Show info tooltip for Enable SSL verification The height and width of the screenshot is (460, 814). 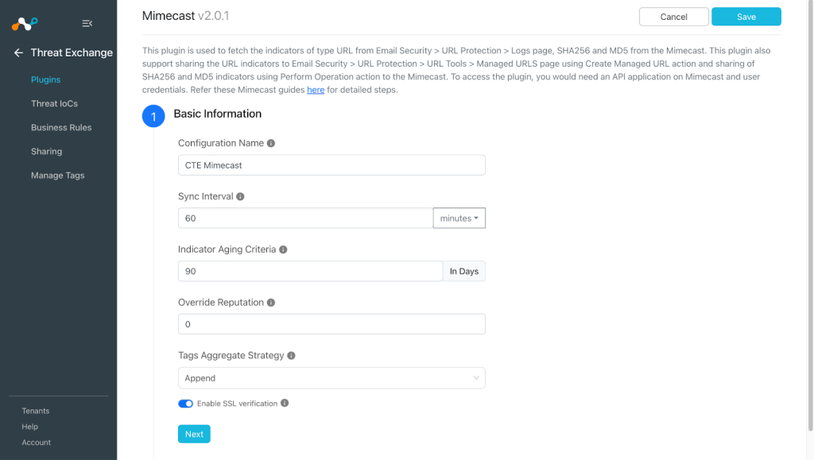coord(285,403)
